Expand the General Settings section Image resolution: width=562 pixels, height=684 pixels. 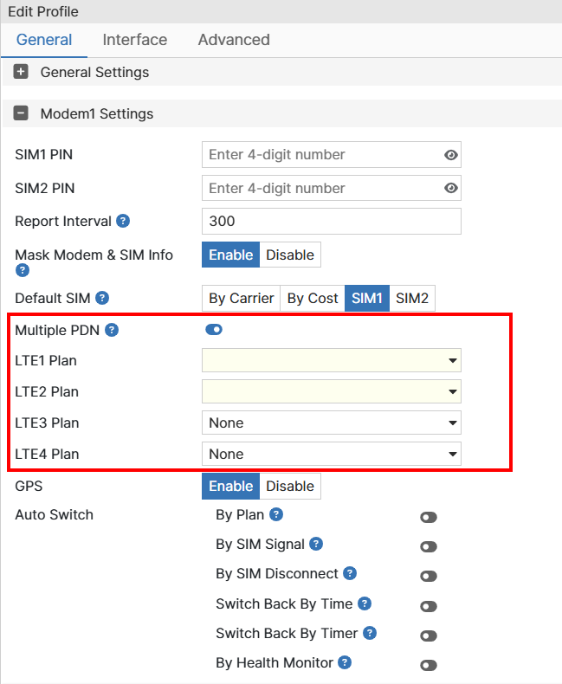[22, 72]
